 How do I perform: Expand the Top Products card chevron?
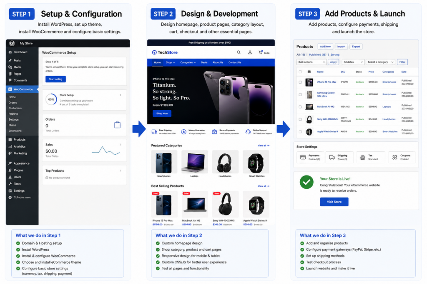[x=121, y=170]
